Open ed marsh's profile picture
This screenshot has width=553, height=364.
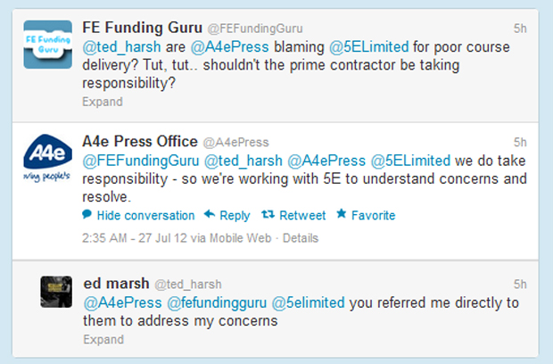pyautogui.click(x=56, y=292)
